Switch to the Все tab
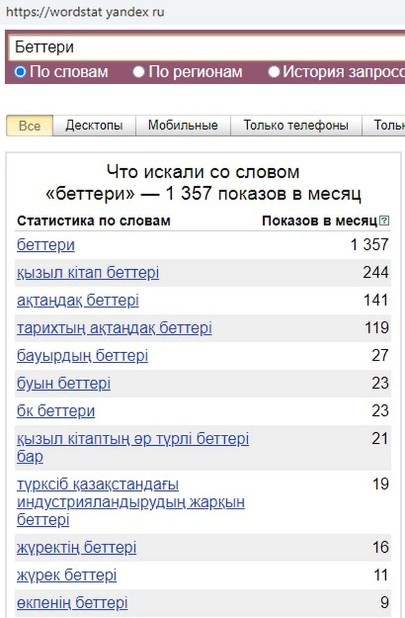 pyautogui.click(x=30, y=125)
